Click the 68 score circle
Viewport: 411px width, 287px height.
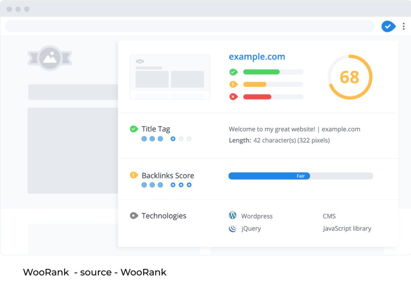click(350, 77)
